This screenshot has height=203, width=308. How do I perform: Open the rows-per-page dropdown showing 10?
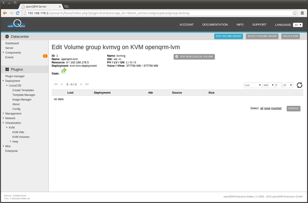pyautogui.click(x=287, y=85)
